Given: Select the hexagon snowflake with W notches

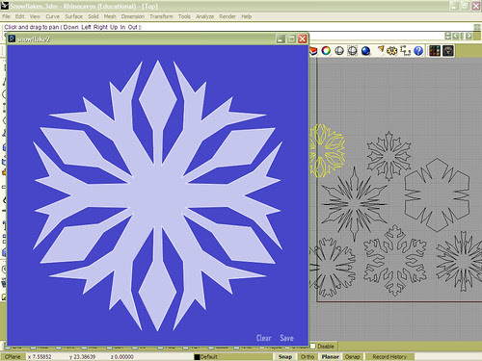Looking at the screenshot, I should [x=437, y=194].
